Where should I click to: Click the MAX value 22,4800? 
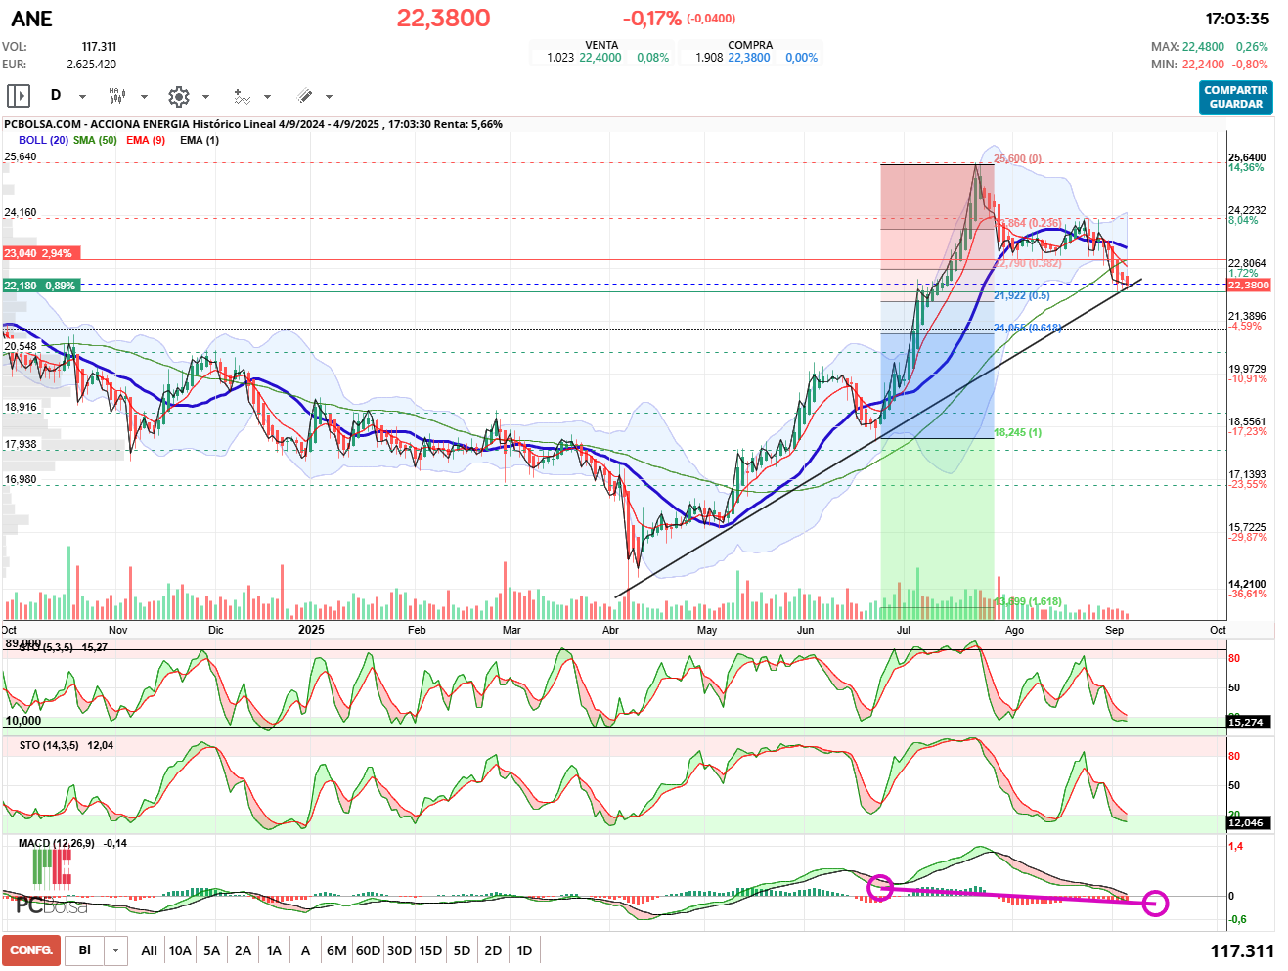1203,47
